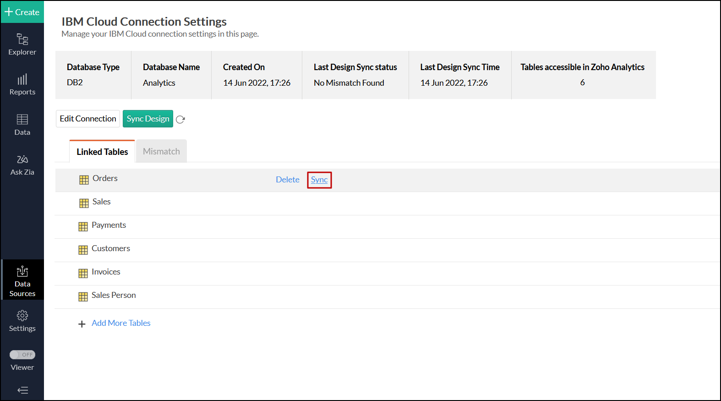721x401 pixels.
Task: Click the Created On date value
Action: point(257,83)
